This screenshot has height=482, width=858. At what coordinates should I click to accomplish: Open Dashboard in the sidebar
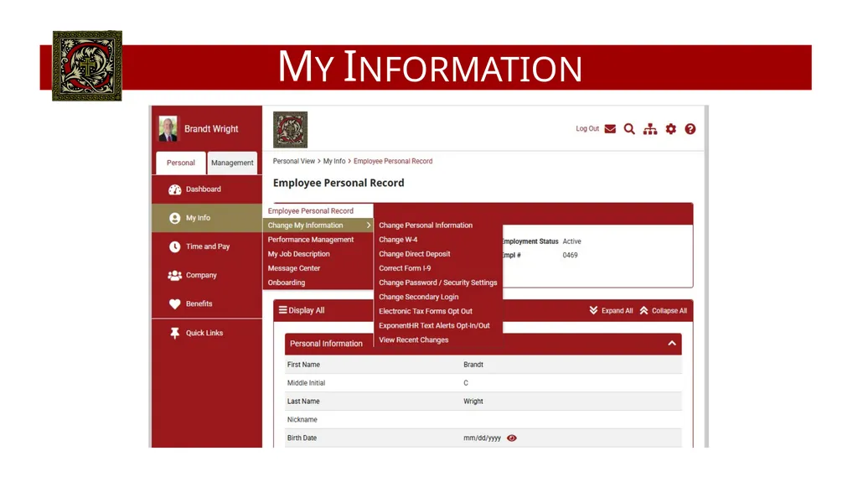click(x=207, y=189)
